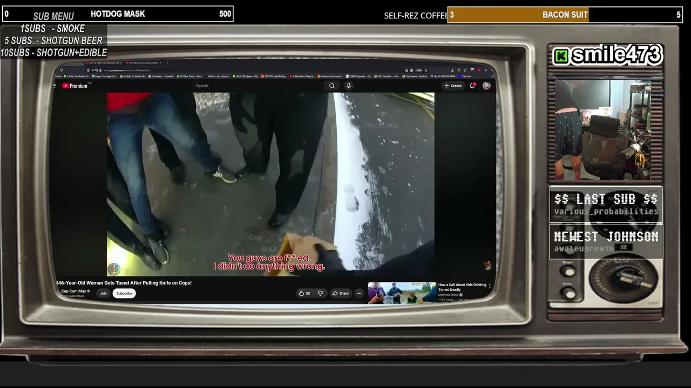The width and height of the screenshot is (691, 388).
Task: Reload the page with the browser refresh icon
Action: 62,70
